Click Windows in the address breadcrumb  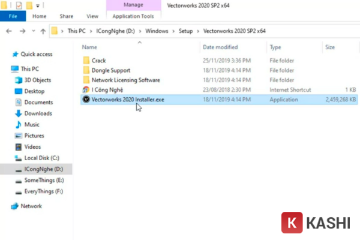click(x=157, y=31)
